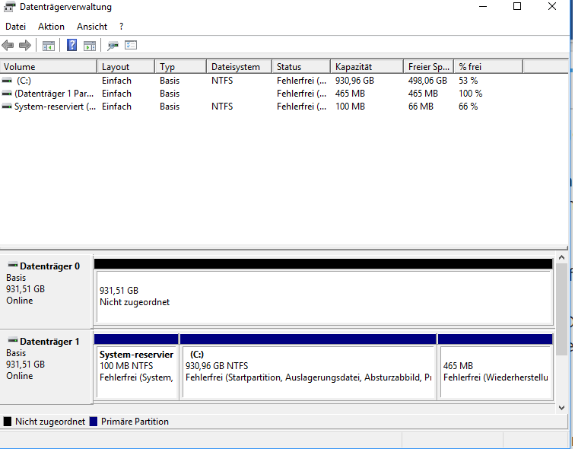Click the 66 MB free space cell
This screenshot has width=575, height=449.
click(x=421, y=107)
